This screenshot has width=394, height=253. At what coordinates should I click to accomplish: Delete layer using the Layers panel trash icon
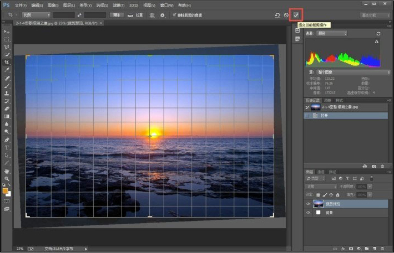pos(383,248)
